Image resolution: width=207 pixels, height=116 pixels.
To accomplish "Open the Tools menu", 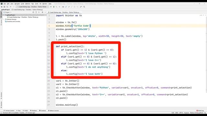I will point(37,4).
